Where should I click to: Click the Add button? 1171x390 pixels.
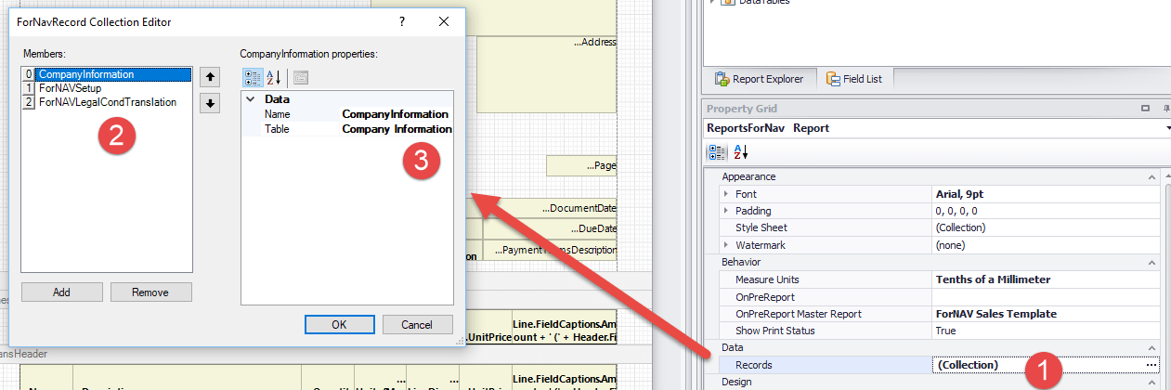[61, 292]
